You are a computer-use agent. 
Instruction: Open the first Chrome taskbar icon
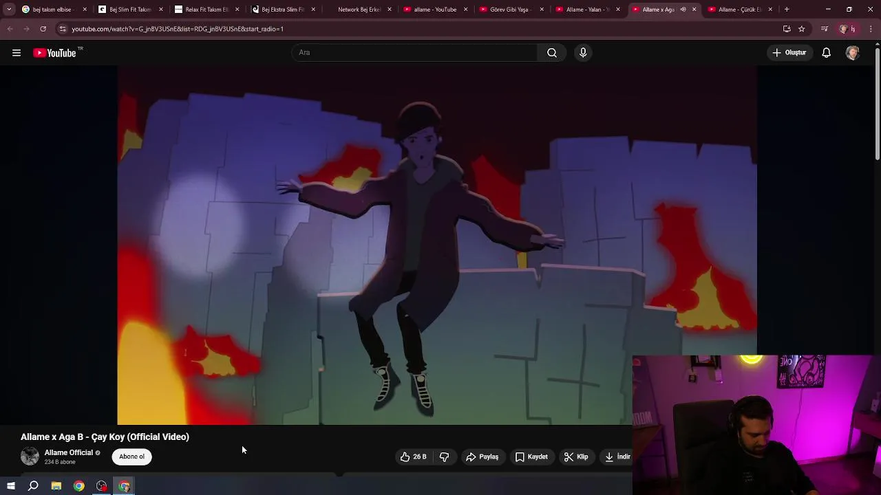point(79,486)
